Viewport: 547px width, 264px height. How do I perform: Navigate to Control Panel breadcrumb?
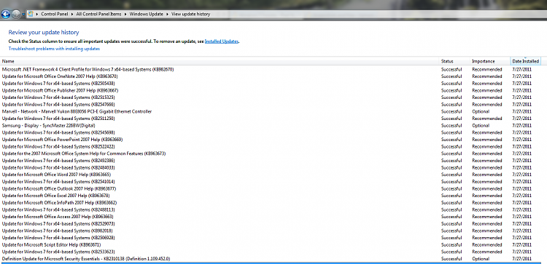click(55, 15)
